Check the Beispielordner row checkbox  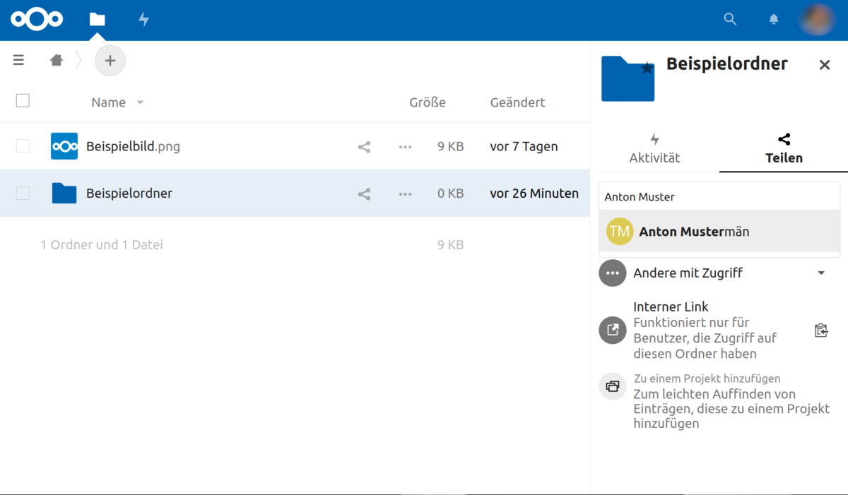(x=23, y=193)
